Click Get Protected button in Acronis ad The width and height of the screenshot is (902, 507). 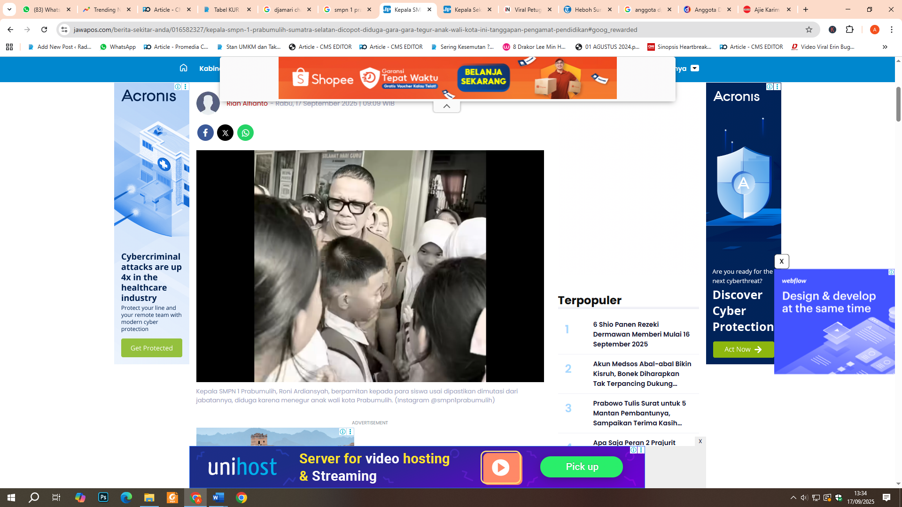pos(152,348)
